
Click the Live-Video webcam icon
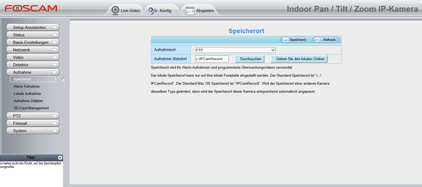(x=115, y=10)
